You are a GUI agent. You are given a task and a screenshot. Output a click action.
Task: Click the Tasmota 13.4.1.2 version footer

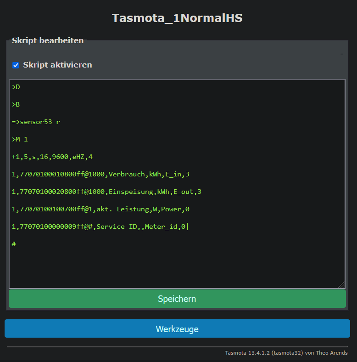tap(286, 353)
